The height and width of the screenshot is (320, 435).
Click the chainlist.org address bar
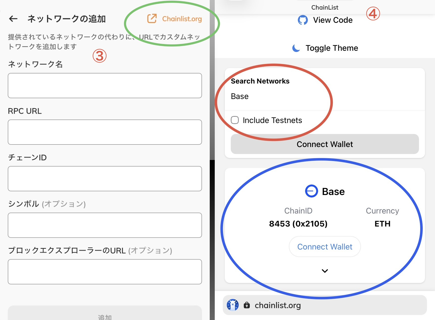tap(325, 305)
